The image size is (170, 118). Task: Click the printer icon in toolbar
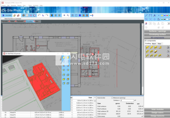pos(23,15)
